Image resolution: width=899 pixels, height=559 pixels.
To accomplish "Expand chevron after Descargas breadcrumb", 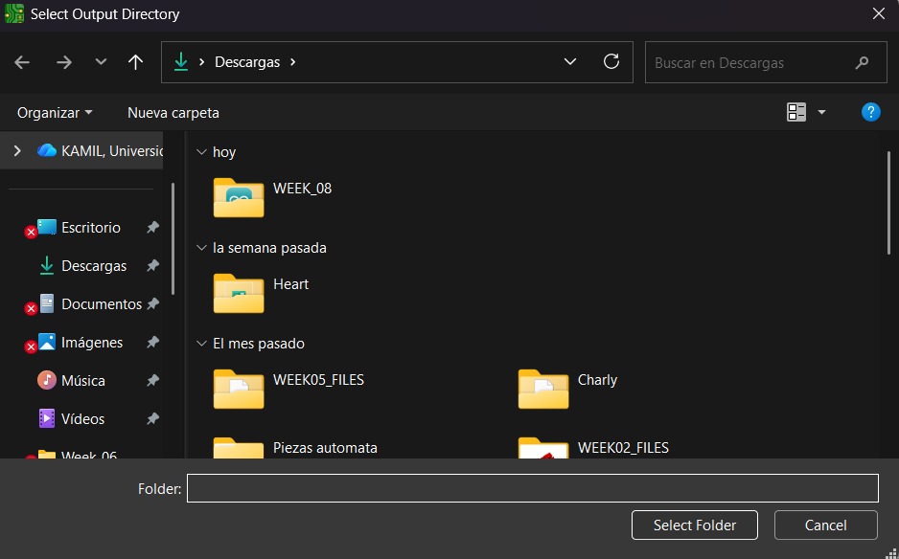I will click(293, 62).
